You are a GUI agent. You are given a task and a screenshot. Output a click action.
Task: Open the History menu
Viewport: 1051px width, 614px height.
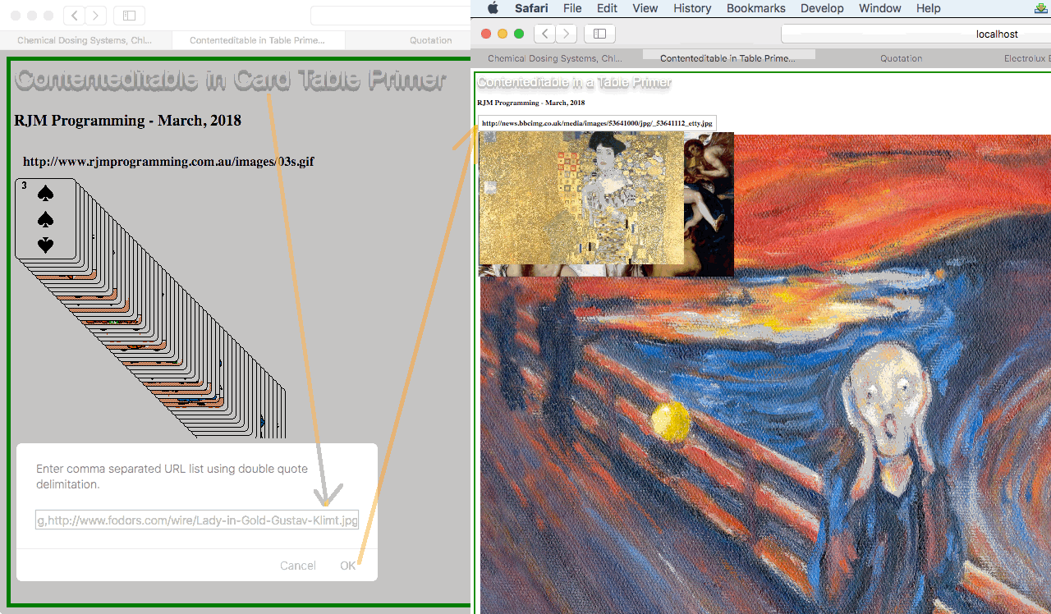pos(692,8)
